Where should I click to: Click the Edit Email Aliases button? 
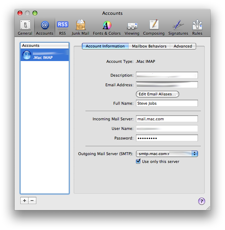coord(157,94)
